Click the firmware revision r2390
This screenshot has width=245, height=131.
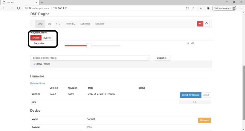click(x=71, y=94)
